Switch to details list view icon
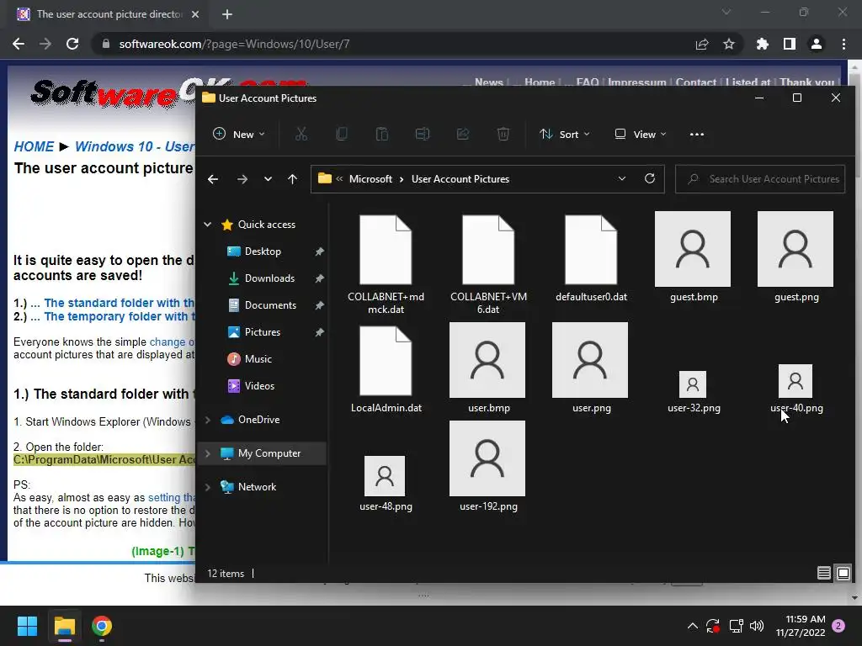The width and height of the screenshot is (862, 646). [823, 573]
